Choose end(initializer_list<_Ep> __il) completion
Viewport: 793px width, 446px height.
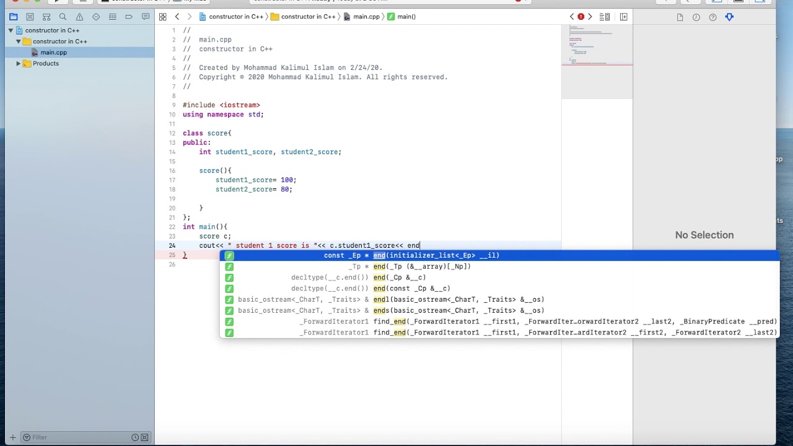pos(499,255)
